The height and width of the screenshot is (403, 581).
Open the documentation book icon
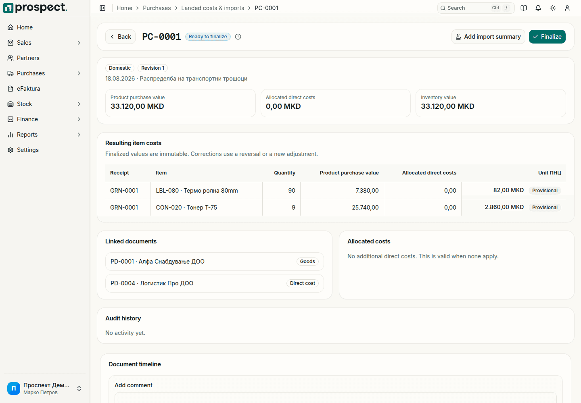[524, 8]
